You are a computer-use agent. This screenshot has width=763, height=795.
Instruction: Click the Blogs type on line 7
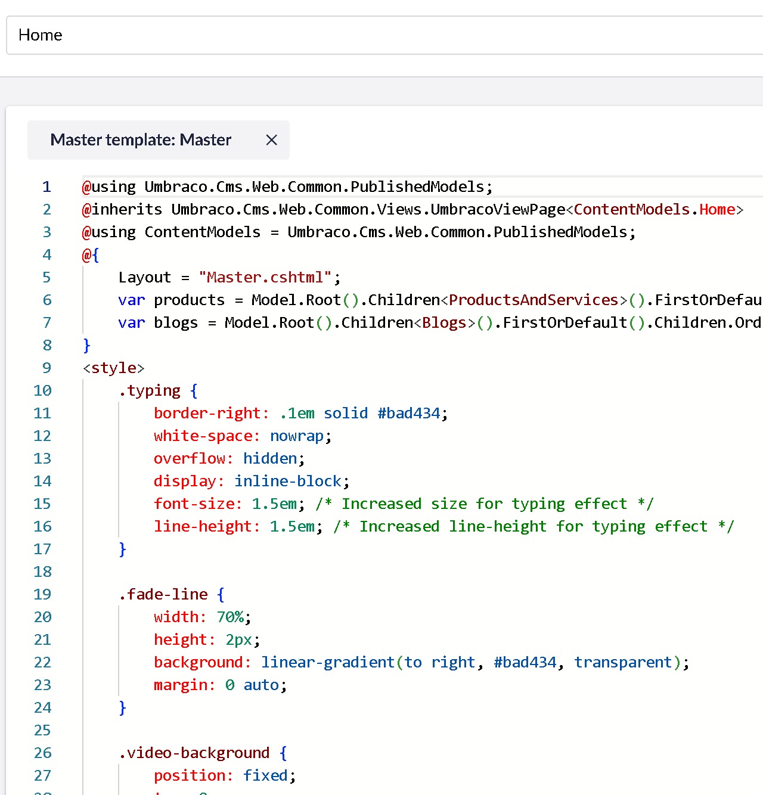(x=444, y=323)
